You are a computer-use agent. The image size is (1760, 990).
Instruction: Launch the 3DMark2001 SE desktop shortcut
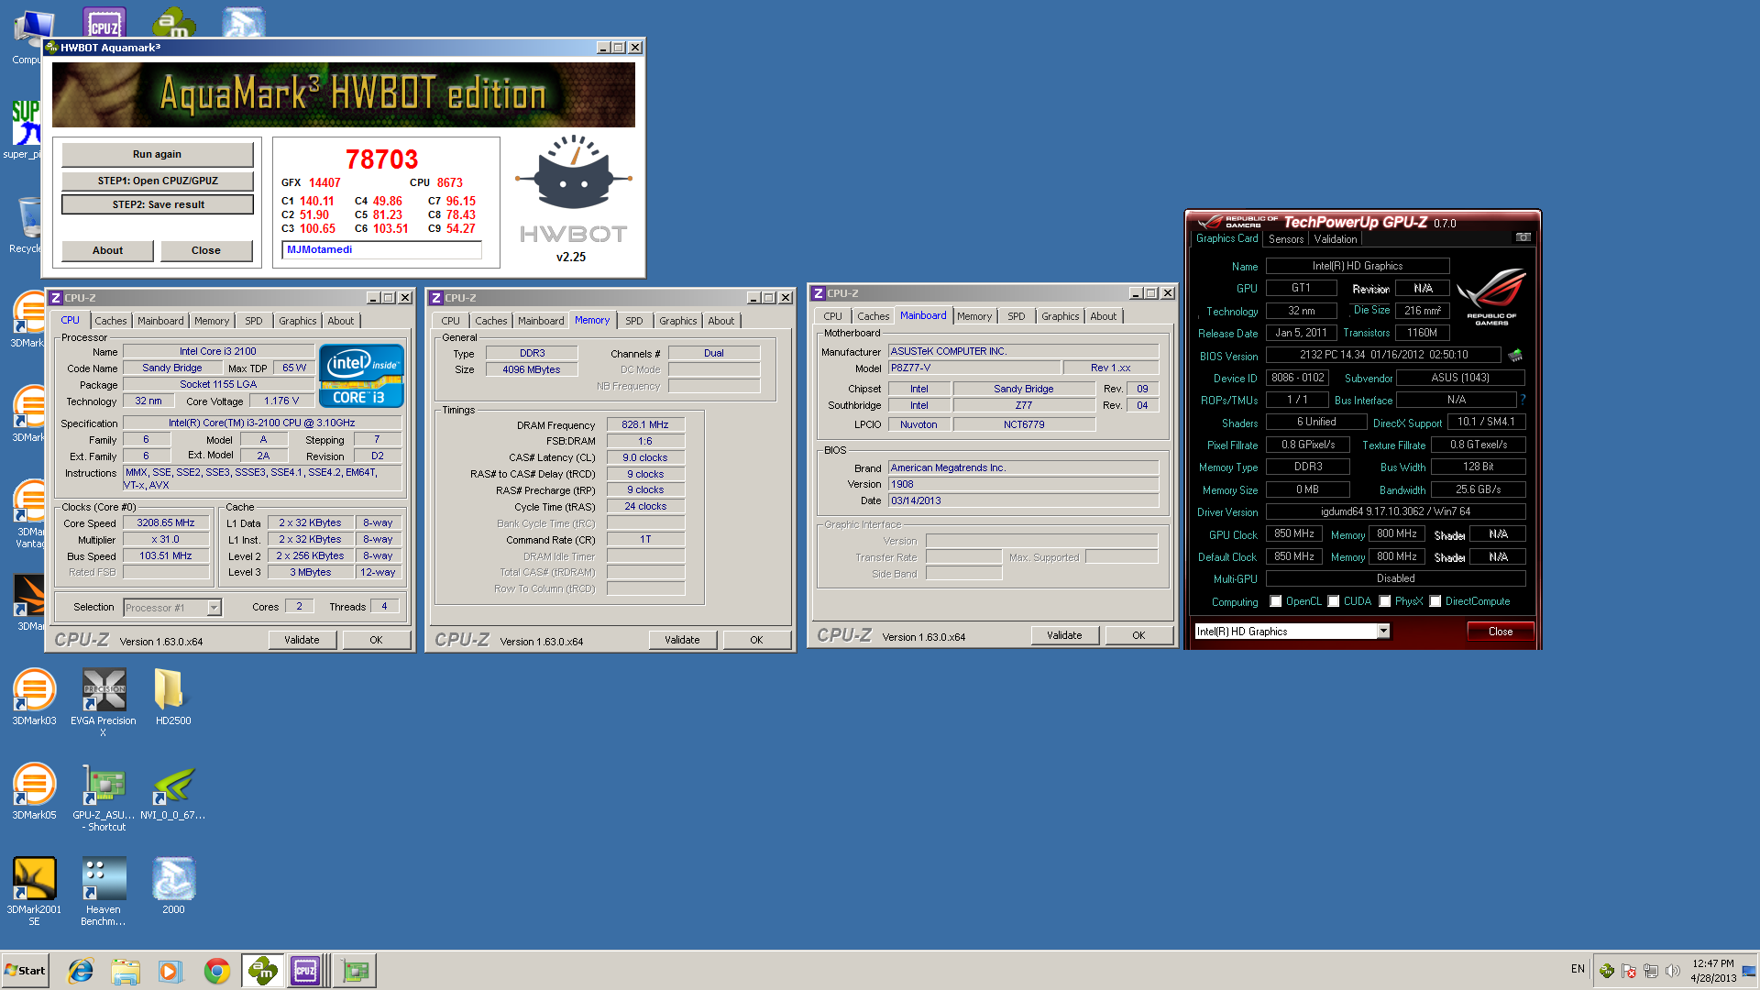coord(34,891)
